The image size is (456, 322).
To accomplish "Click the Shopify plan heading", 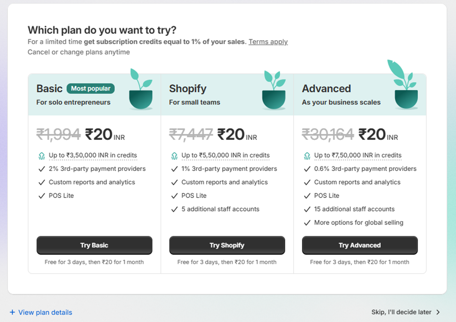I will 188,89.
